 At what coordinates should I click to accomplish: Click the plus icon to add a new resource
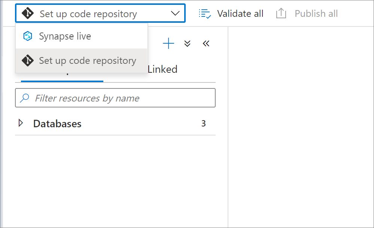(168, 43)
